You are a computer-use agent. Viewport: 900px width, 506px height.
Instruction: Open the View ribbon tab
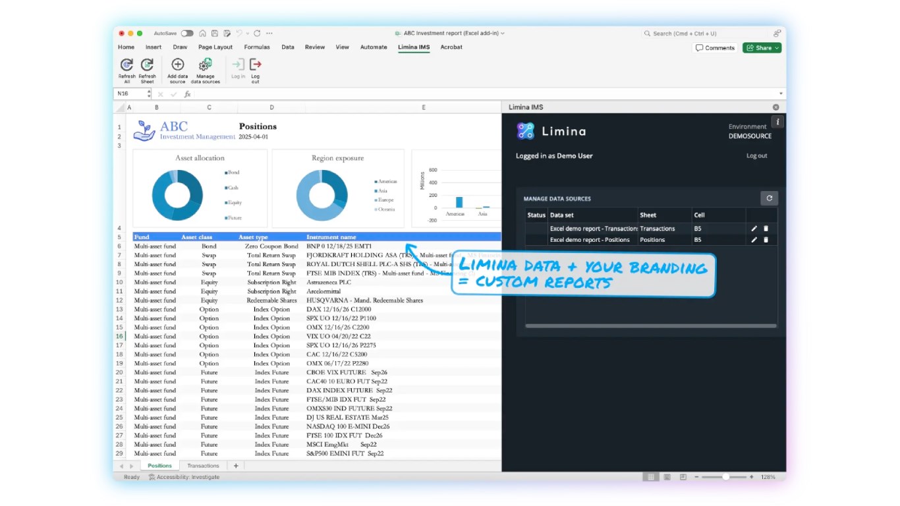(343, 47)
